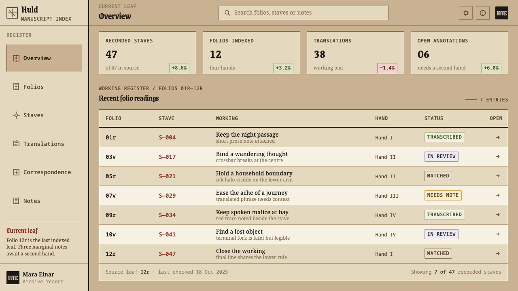Click the Correspondence plus-box icon
The image size is (518, 291).
[x=16, y=172]
